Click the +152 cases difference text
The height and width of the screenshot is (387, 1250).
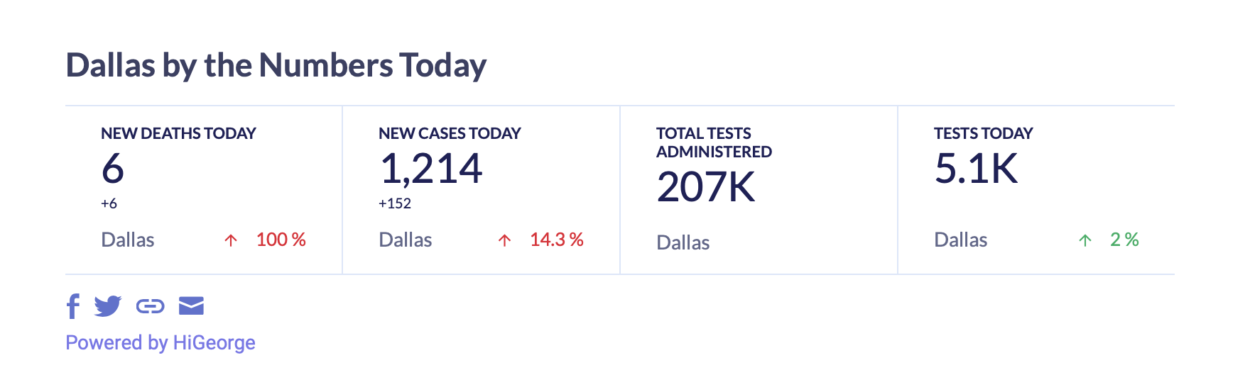pos(395,203)
